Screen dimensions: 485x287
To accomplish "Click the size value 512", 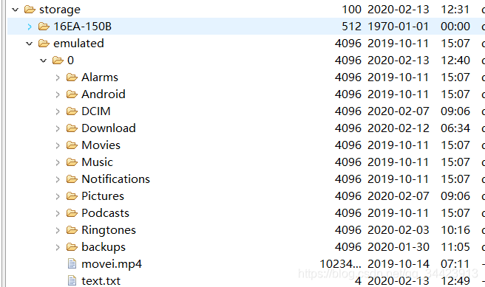I will (x=351, y=27).
